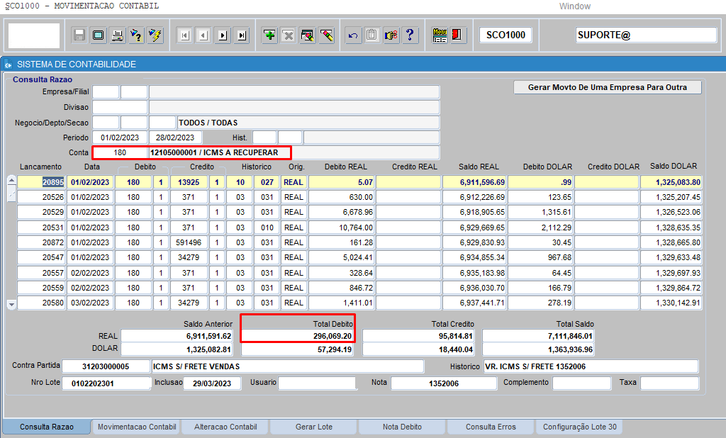Click record list scroll up arrow
Screen dimensions: 726x438
pyautogui.click(x=11, y=180)
